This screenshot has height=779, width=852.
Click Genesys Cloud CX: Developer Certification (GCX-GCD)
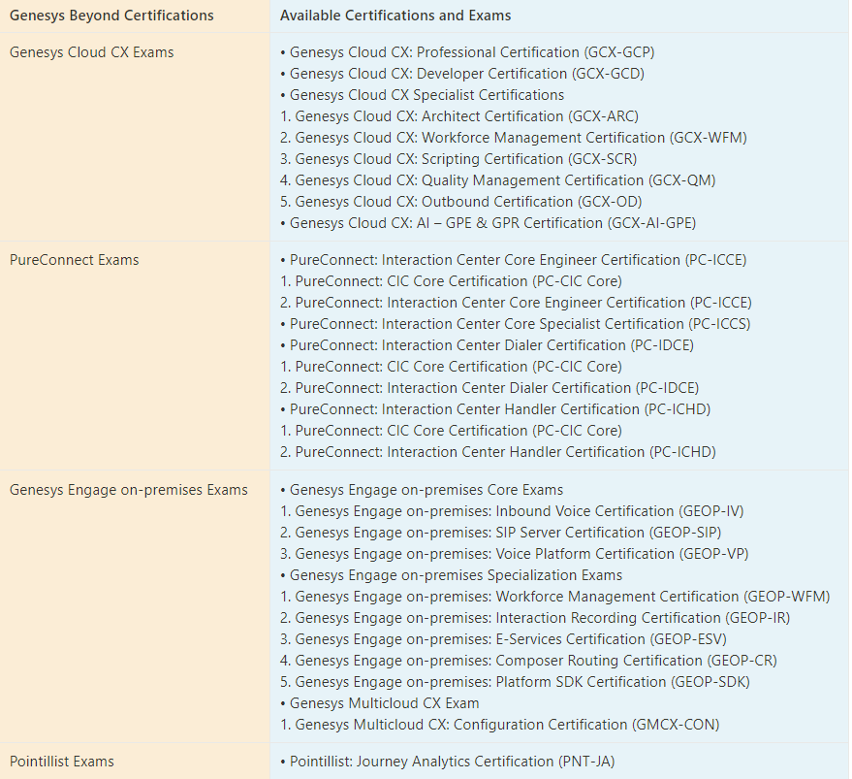462,74
